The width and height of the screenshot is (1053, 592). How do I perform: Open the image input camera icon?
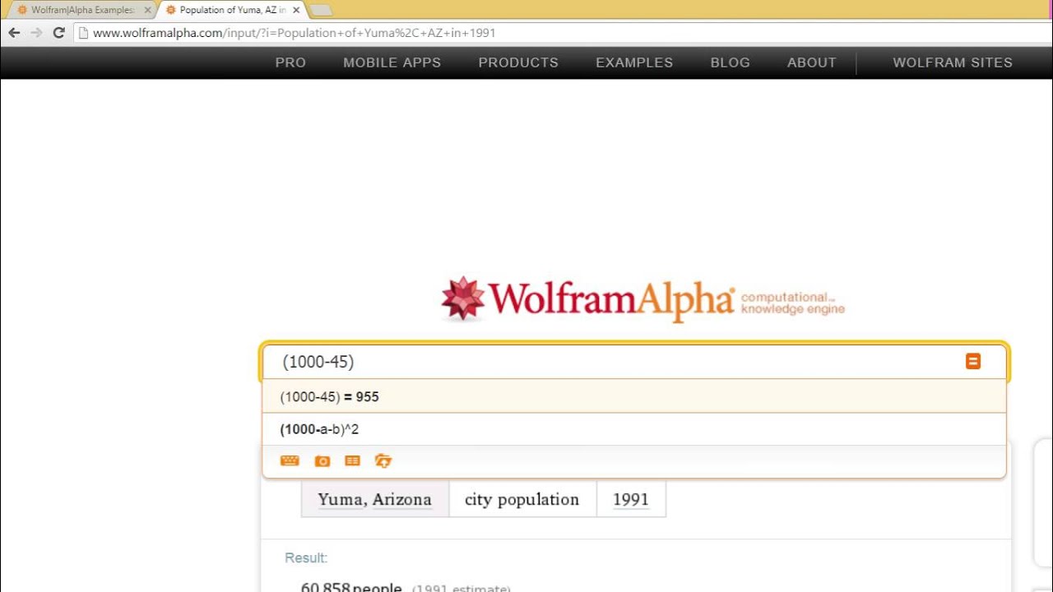[x=322, y=461]
